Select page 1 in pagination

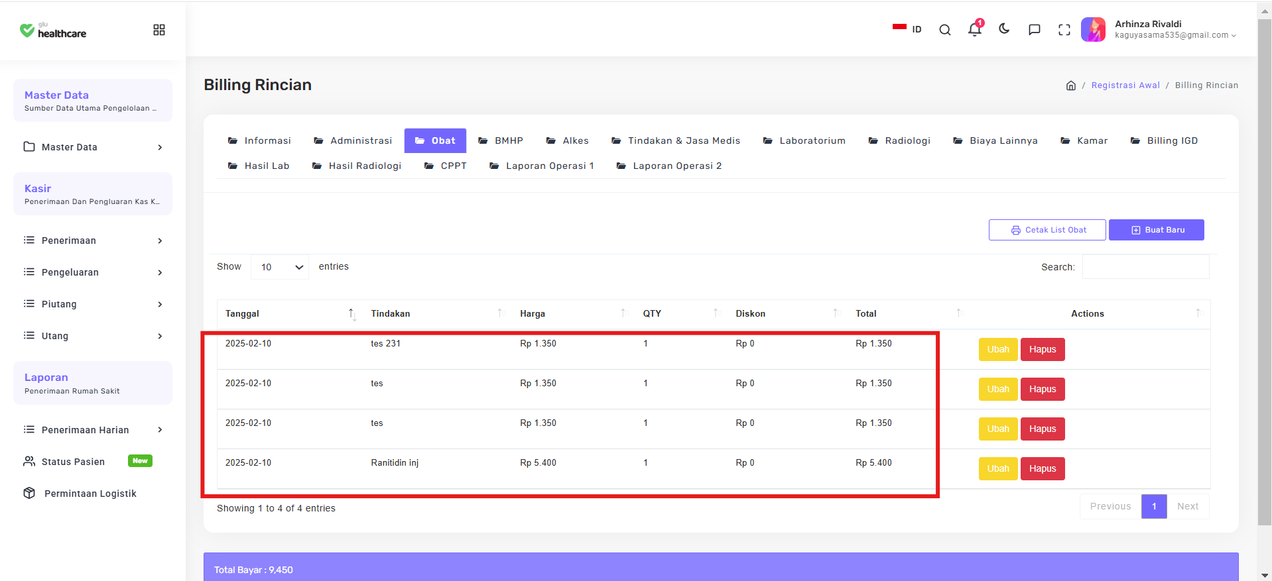tap(1154, 506)
